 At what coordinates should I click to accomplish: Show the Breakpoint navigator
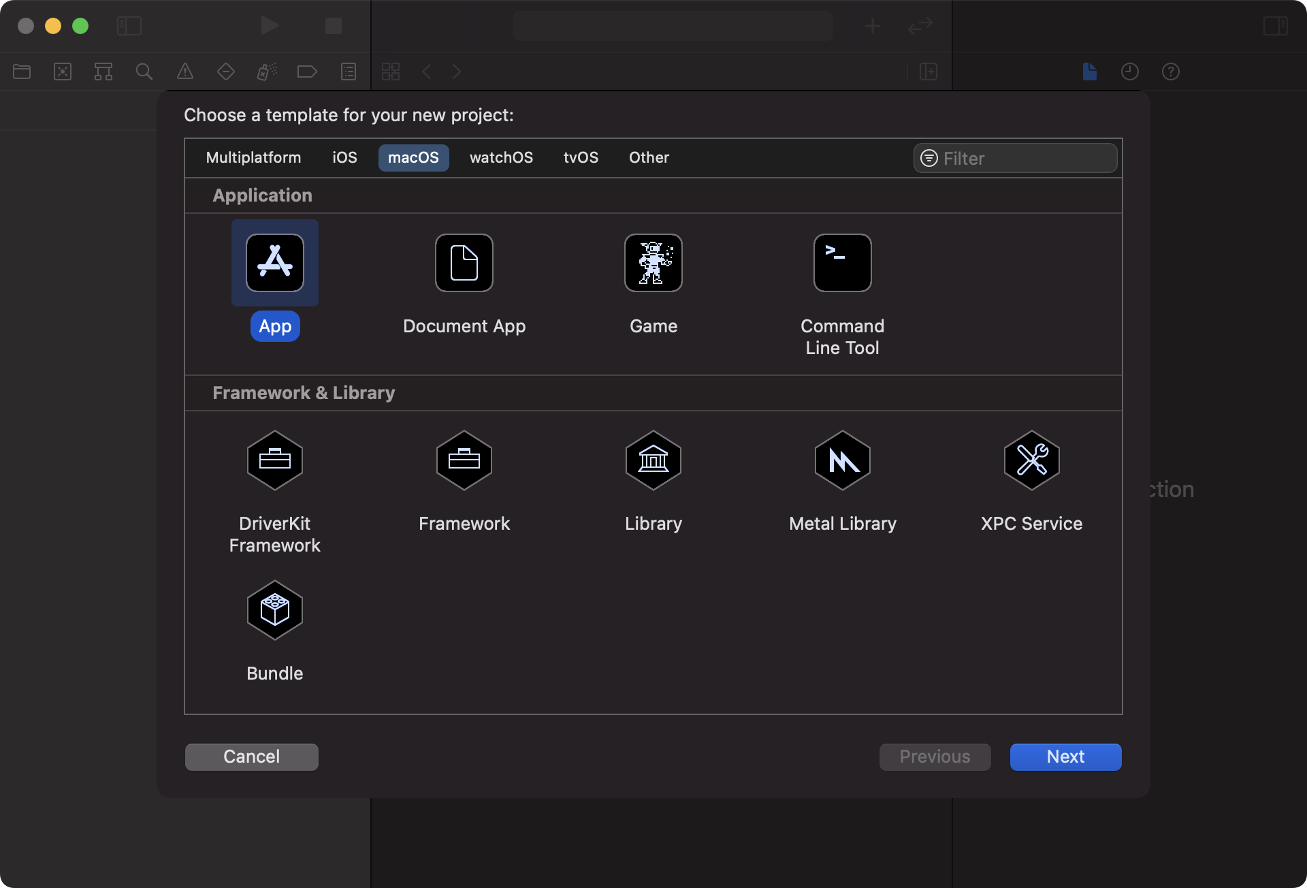click(308, 72)
